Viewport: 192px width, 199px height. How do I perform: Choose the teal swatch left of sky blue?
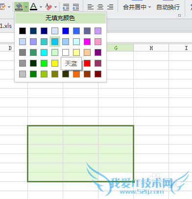(x=44, y=42)
